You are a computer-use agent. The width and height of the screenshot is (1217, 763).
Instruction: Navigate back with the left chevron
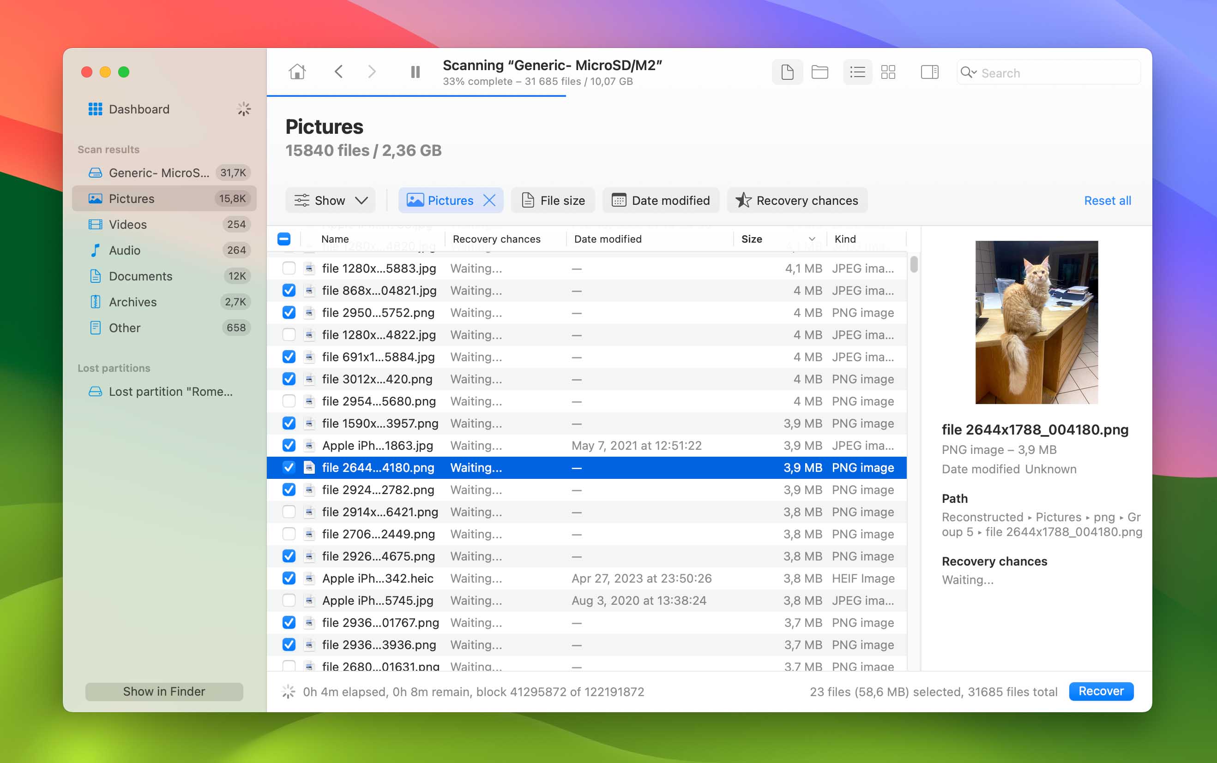[x=338, y=72]
